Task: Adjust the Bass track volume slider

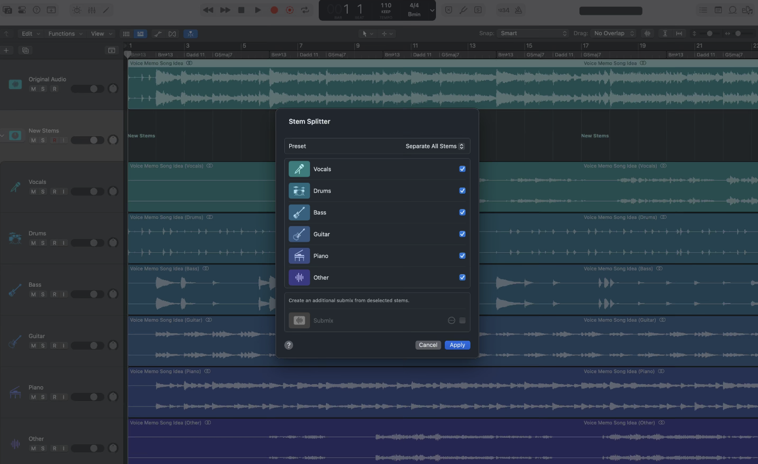Action: [x=88, y=294]
